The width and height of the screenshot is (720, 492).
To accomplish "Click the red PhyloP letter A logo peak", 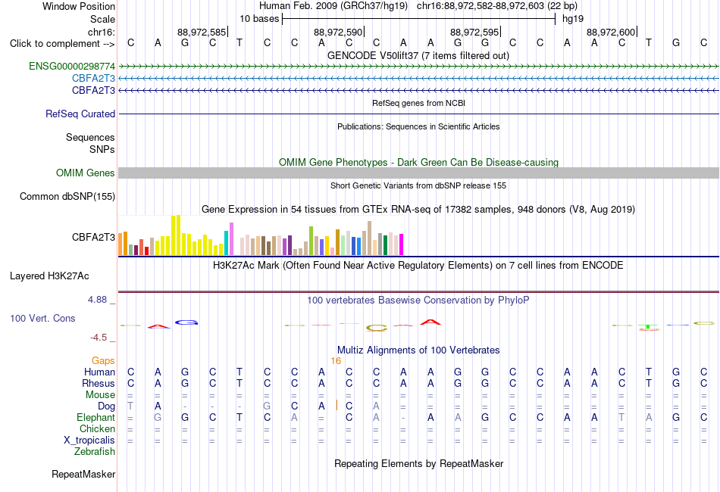I will pos(430,322).
